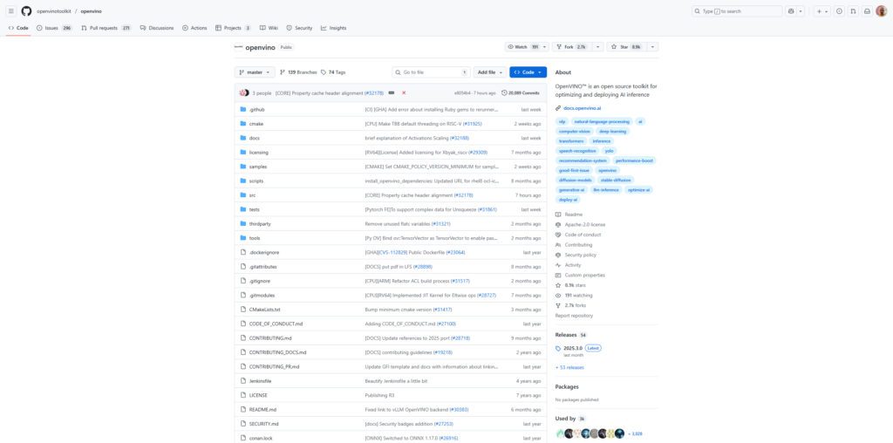Image resolution: width=893 pixels, height=443 pixels.
Task: Open the Insights tab
Action: pos(333,28)
